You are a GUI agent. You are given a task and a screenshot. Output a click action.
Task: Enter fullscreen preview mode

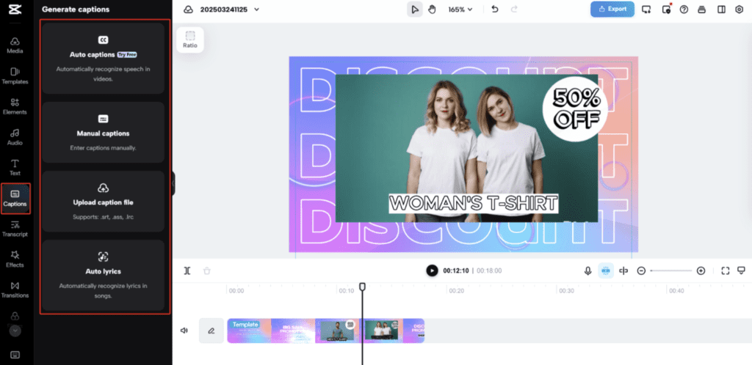coord(725,270)
